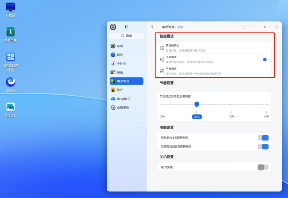The width and height of the screenshot is (288, 198).
Task: Go to 网络 settings
Action: [x=127, y=55]
